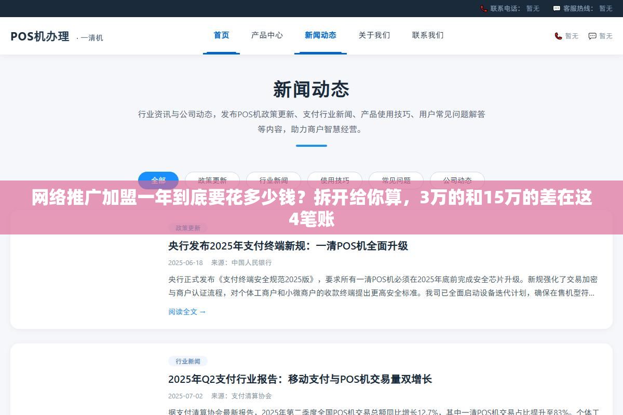Open the 关于我们 nav item
The image size is (623, 415).
(374, 35)
